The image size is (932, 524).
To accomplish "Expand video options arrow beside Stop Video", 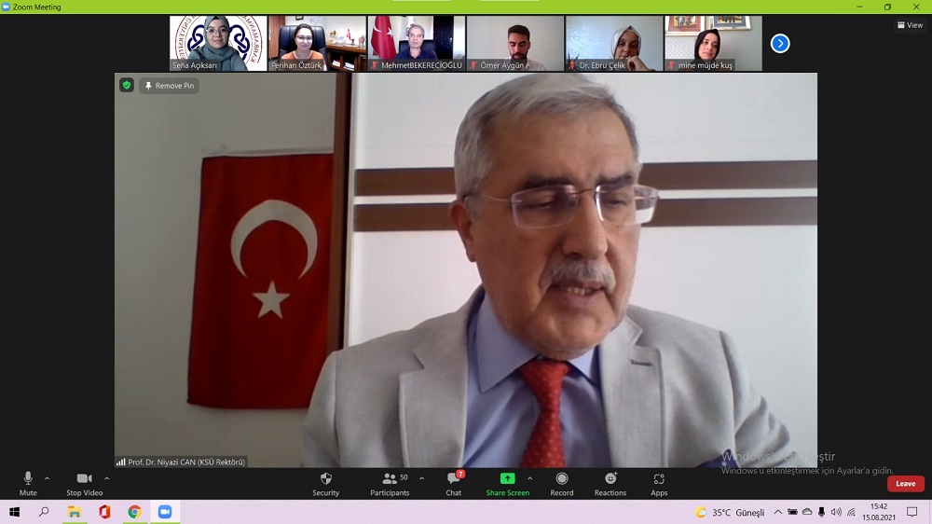I will pyautogui.click(x=106, y=478).
